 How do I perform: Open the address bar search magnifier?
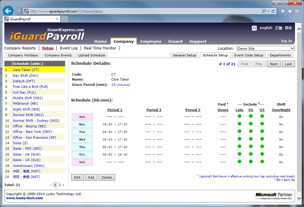pos(264,11)
